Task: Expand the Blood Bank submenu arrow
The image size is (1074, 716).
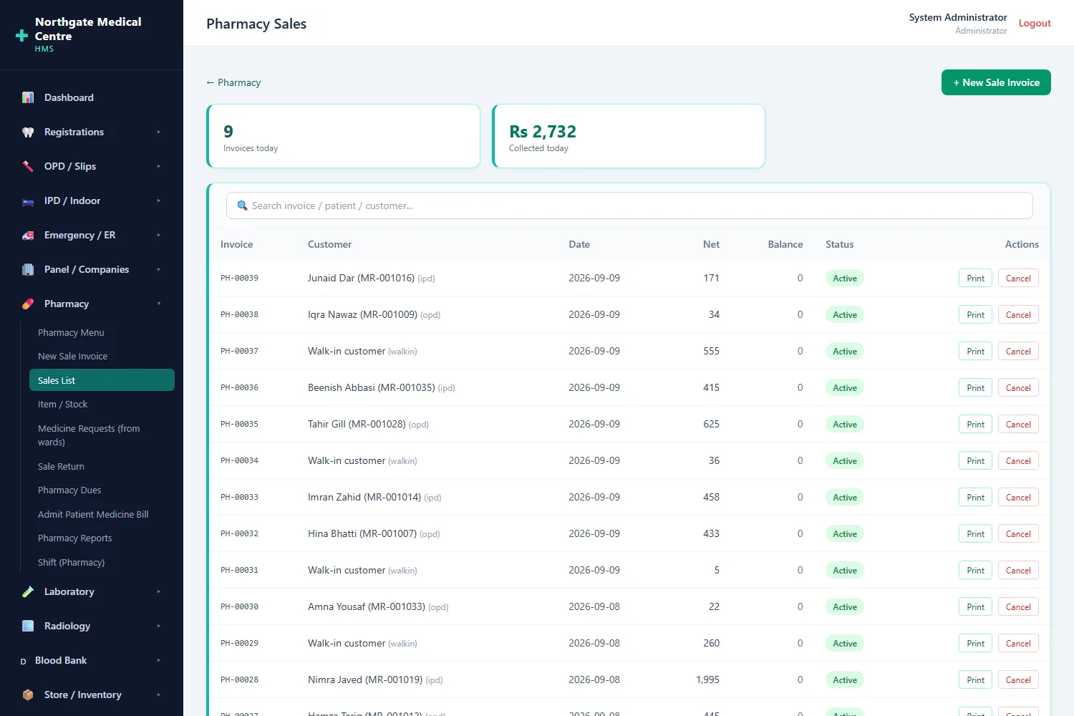Action: pos(159,660)
